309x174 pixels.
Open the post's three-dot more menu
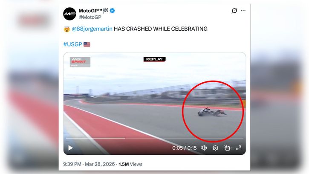point(243,11)
